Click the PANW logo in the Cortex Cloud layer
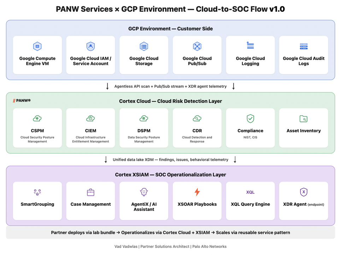Image resolution: width=353 pixels, height=255 pixels. point(22,101)
